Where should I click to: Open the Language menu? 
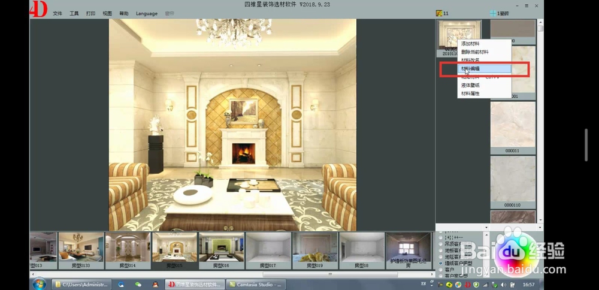pyautogui.click(x=147, y=13)
